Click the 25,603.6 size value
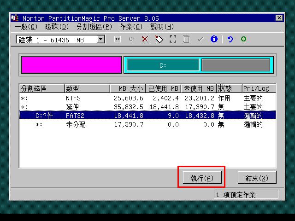Image resolution: width=295 pixels, height=221 pixels. click(x=129, y=98)
